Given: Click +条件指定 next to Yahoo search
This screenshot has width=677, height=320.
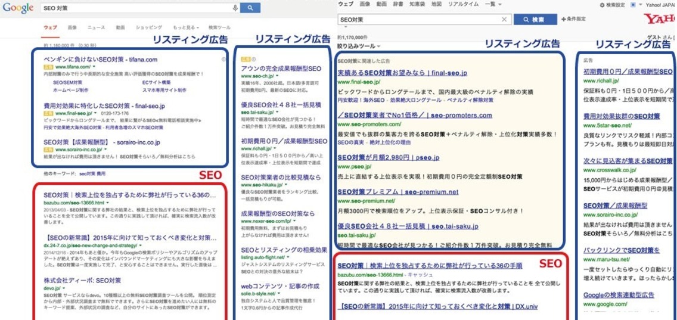Looking at the screenshot, I should (x=573, y=20).
